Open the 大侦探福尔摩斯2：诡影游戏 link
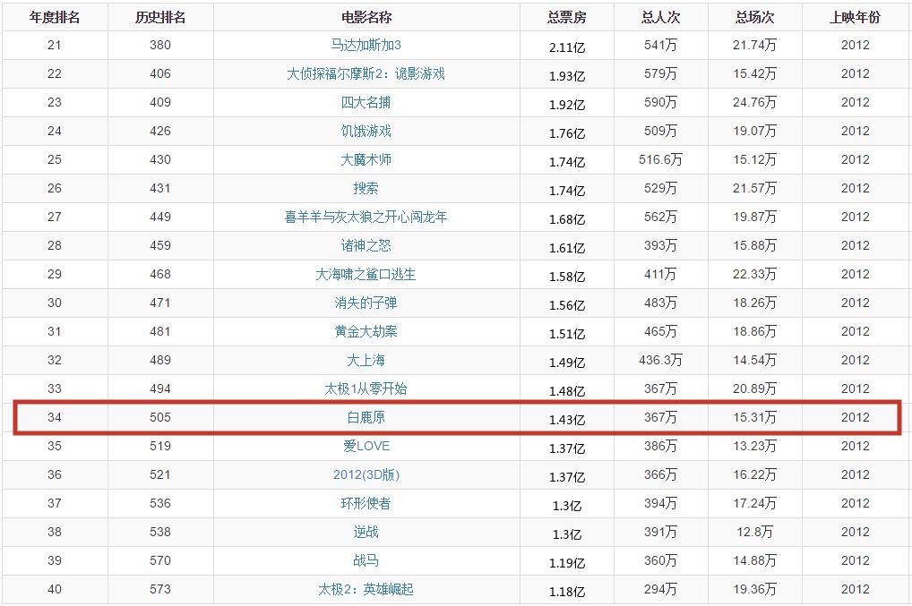 pyautogui.click(x=366, y=73)
